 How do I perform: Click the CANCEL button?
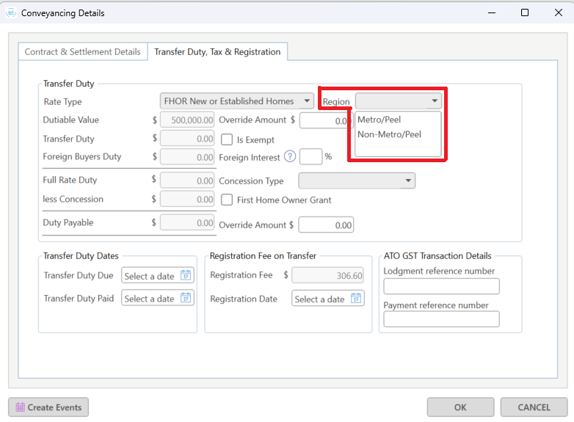click(x=534, y=407)
